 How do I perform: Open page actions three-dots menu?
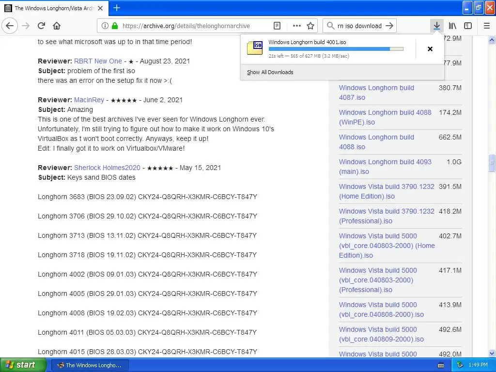pos(297,26)
